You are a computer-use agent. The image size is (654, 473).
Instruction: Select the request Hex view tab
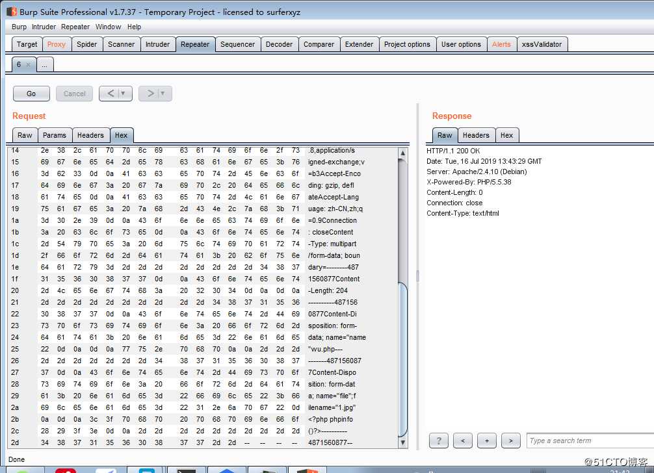(122, 135)
